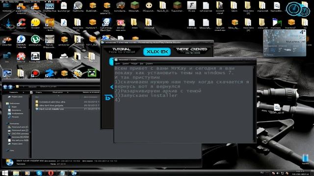Open the red record button desktop icon
Screen dimensions: 314x176
tap(35, 74)
